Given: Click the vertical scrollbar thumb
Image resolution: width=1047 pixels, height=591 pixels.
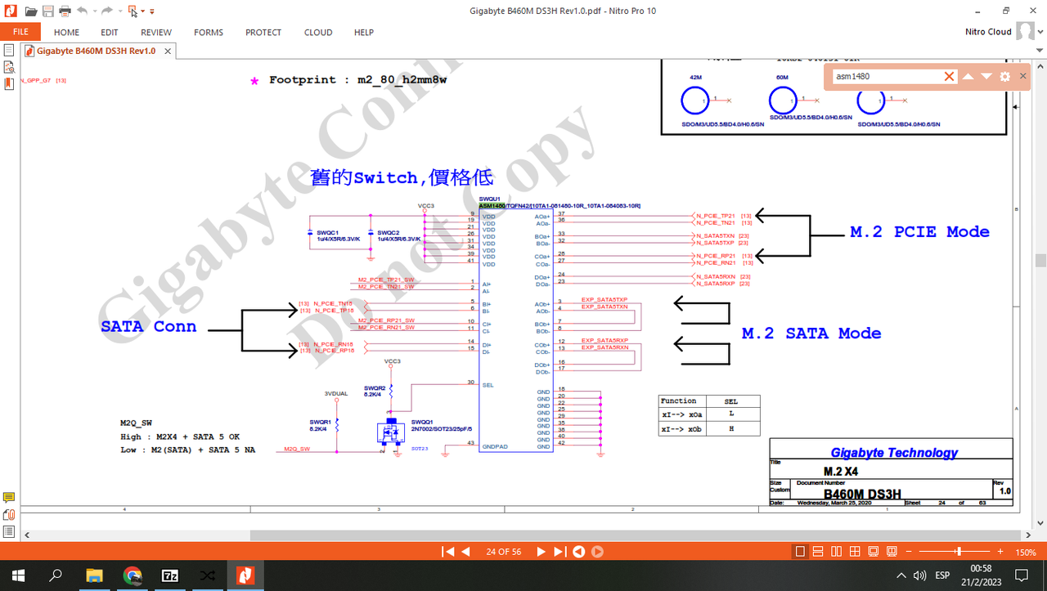Looking at the screenshot, I should (1040, 261).
